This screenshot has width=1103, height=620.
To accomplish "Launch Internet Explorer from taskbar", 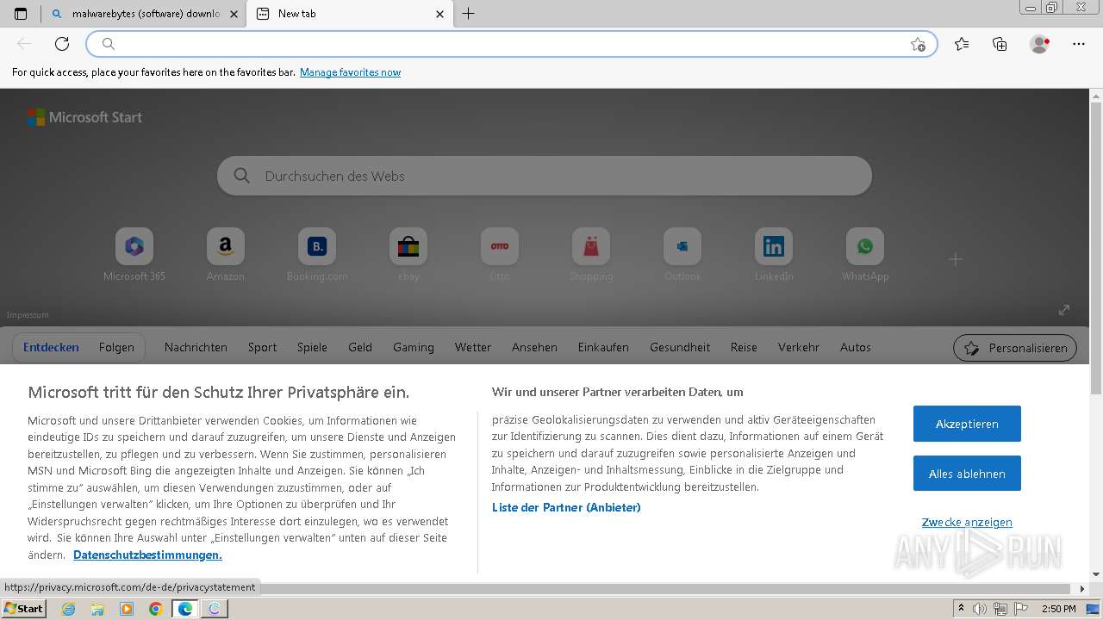I will (69, 609).
